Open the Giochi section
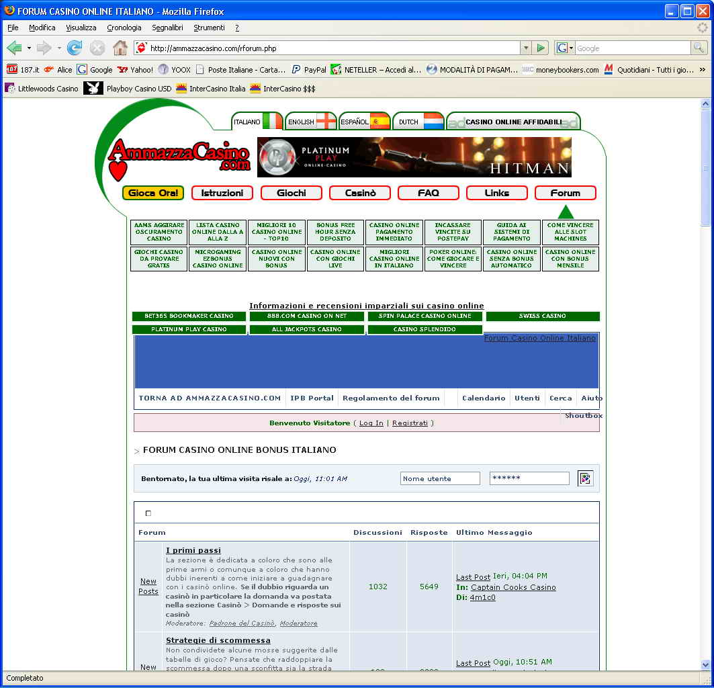The image size is (714, 688). [x=292, y=193]
